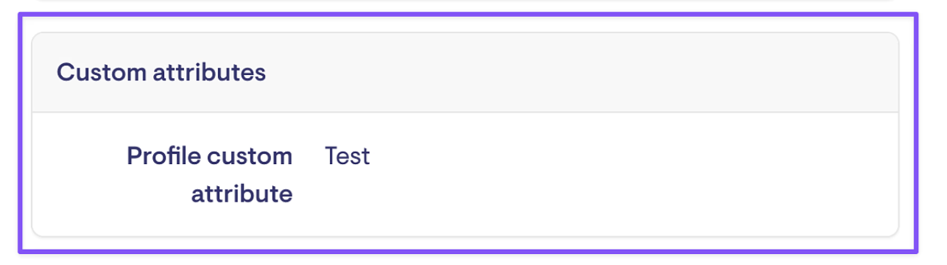Click the header area right of Custom attributes
Image resolution: width=947 pixels, height=265 pixels.
[582, 73]
